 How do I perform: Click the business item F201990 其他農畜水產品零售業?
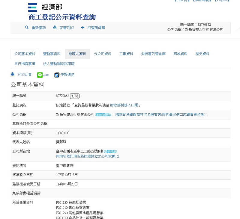[80, 213]
